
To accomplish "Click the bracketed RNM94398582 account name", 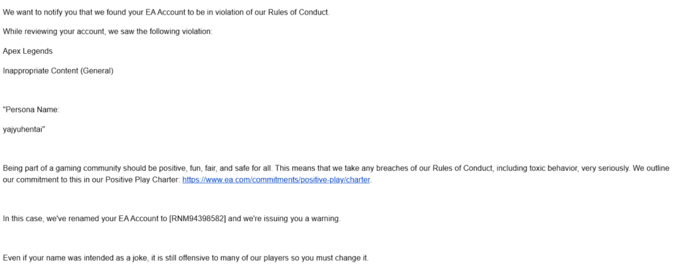I will pos(197,219).
